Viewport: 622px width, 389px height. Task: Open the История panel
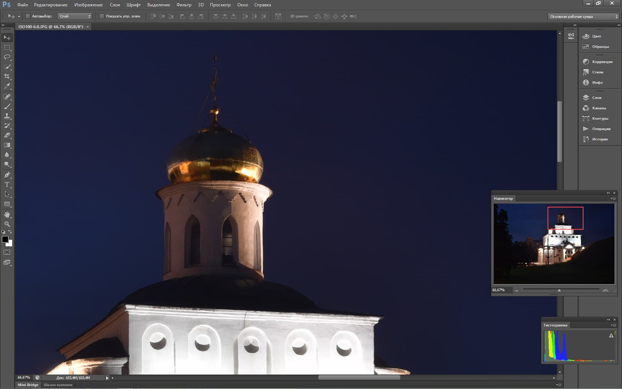click(x=599, y=139)
